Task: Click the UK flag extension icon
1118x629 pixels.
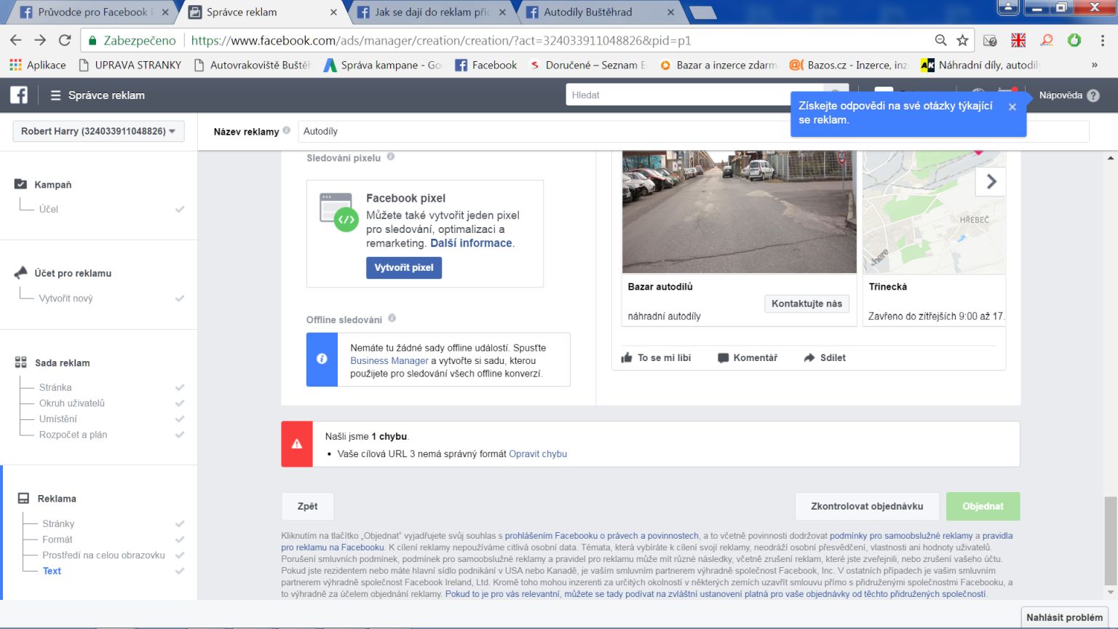Action: click(x=1018, y=40)
